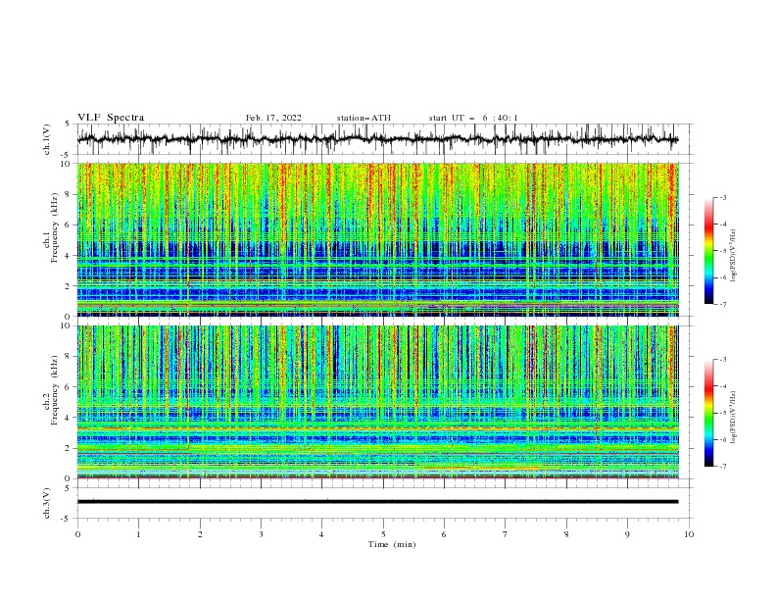Viewport: 776px width, 600px height.
Task: Click time axis tick label "10"
Action: 689,534
